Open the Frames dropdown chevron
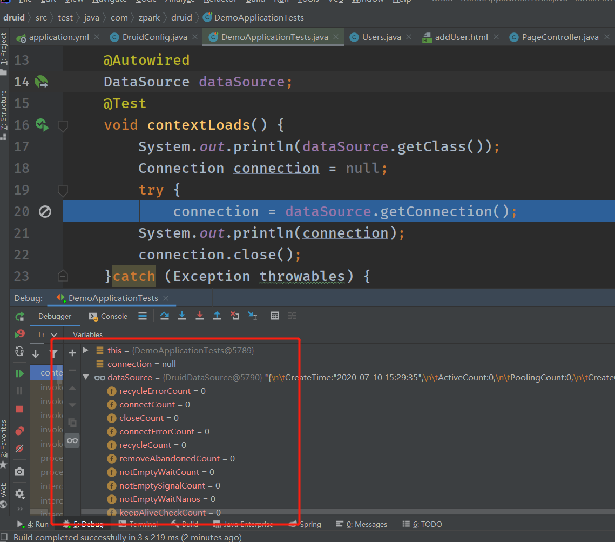The image size is (615, 542). coord(54,335)
